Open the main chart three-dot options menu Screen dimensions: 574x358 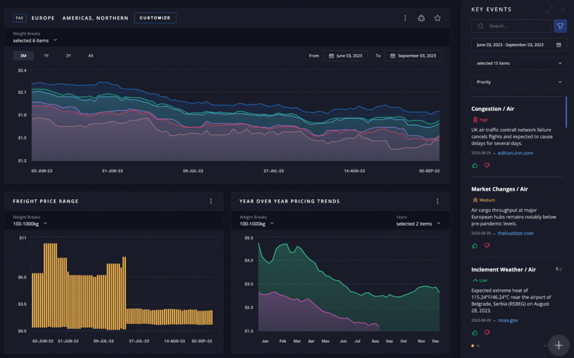pos(405,18)
